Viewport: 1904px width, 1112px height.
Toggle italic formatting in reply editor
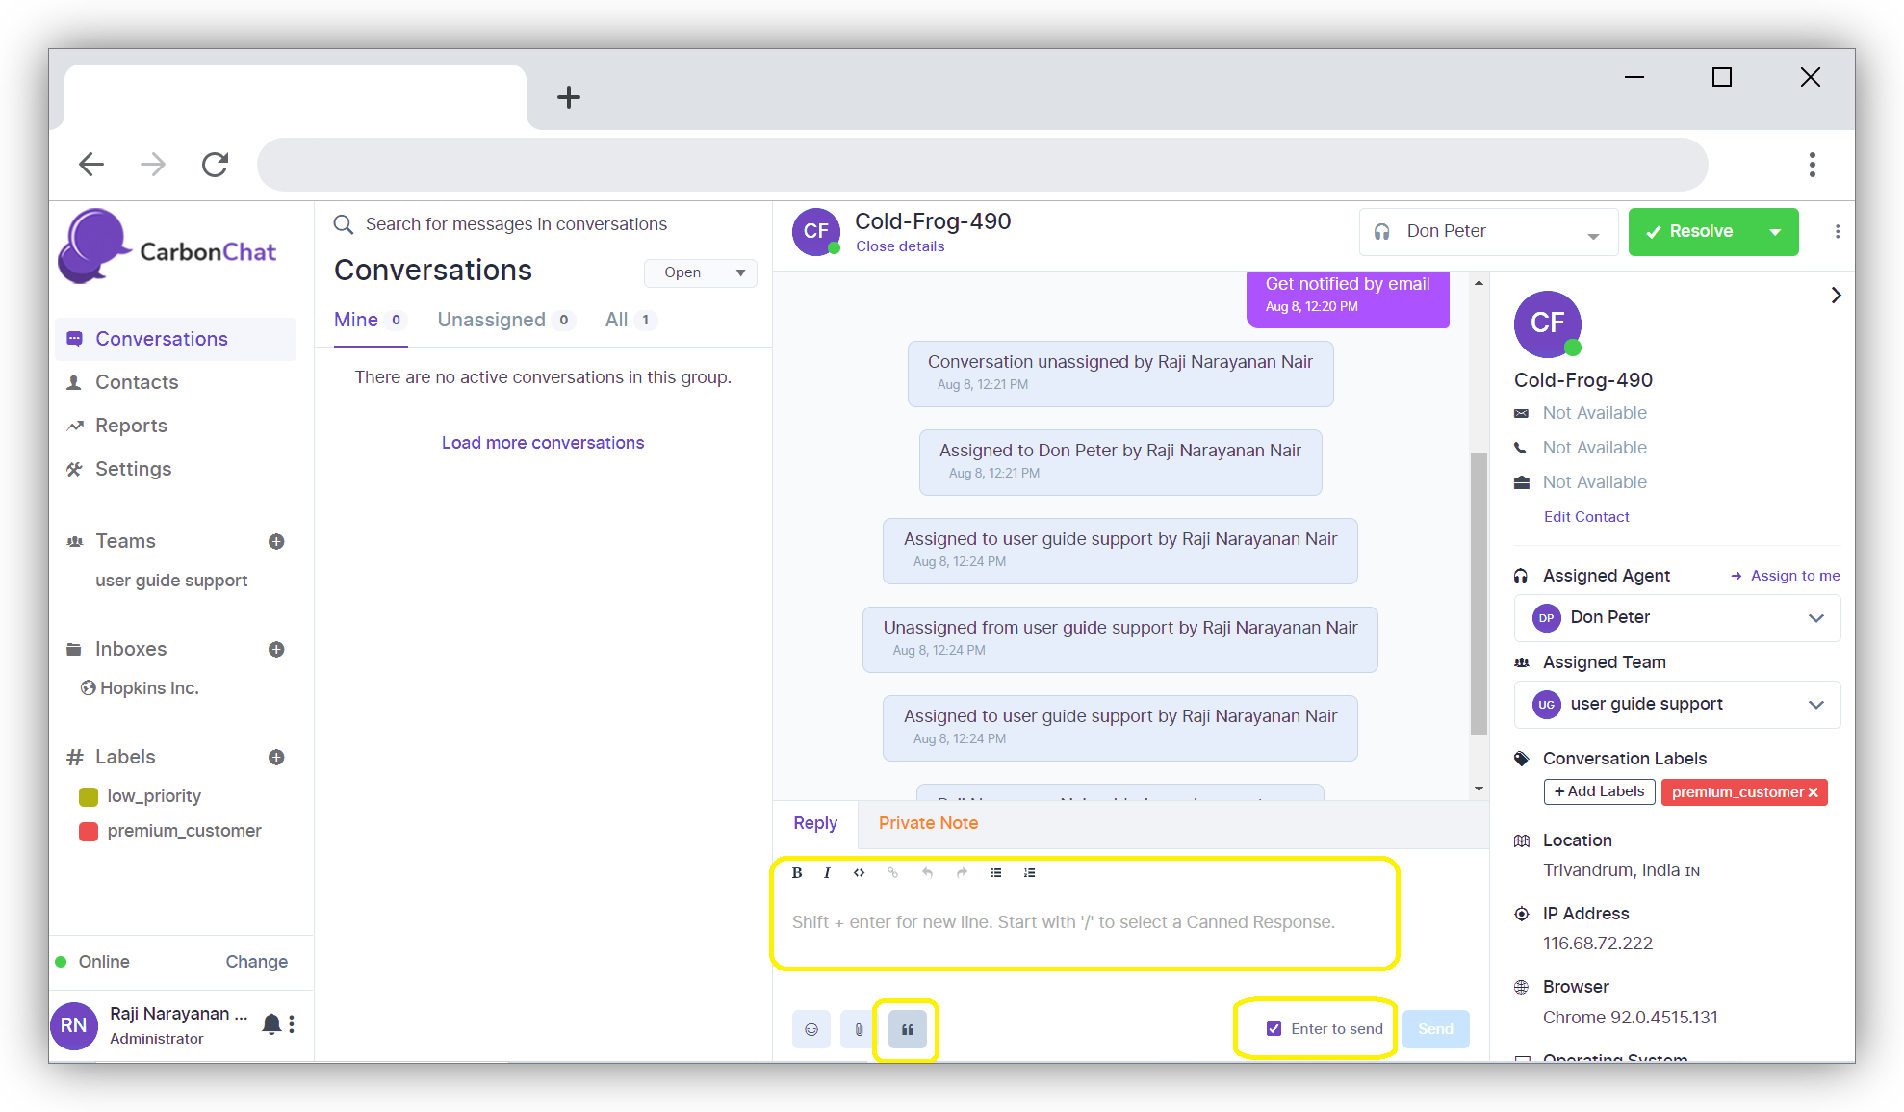(x=827, y=873)
